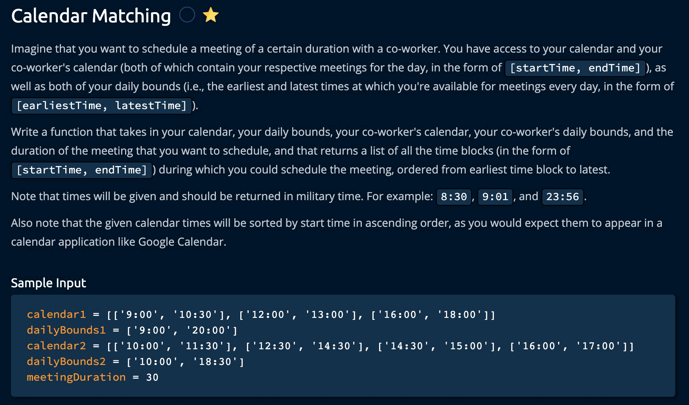Viewport: 689px width, 405px height.
Task: Click the '20:00' value in dailyBounds1
Action: pos(208,330)
